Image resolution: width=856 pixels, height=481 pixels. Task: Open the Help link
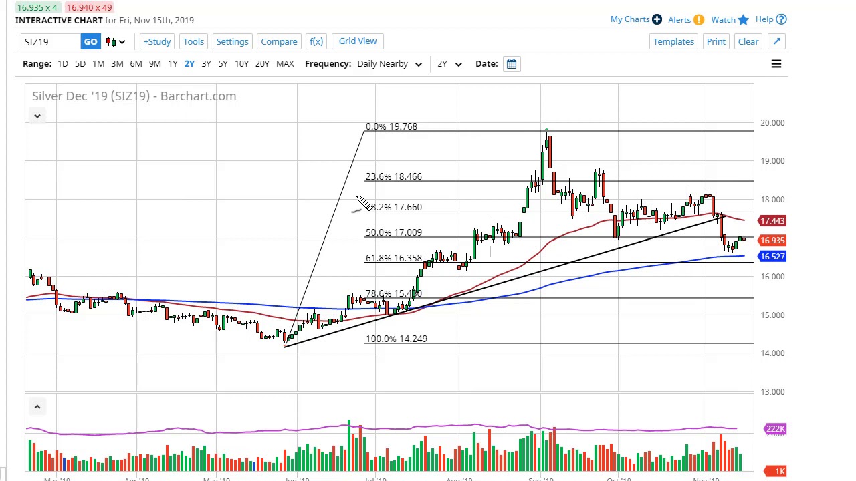tap(764, 19)
